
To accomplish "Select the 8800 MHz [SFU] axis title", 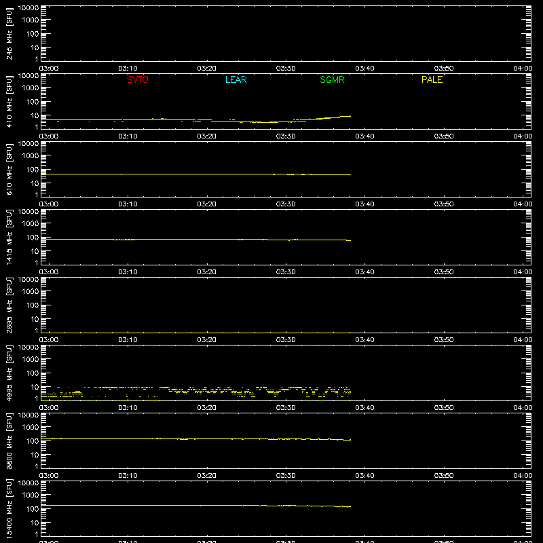I will click(9, 441).
